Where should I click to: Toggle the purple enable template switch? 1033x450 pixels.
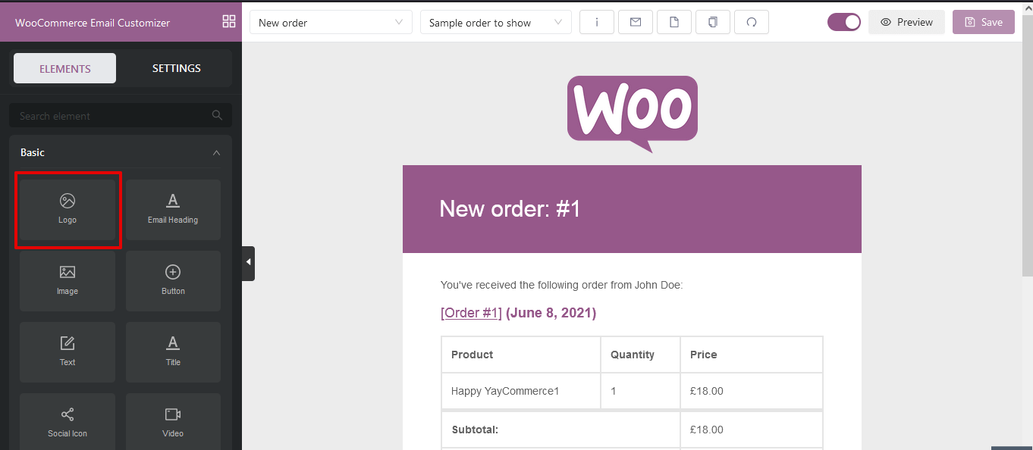pyautogui.click(x=844, y=22)
